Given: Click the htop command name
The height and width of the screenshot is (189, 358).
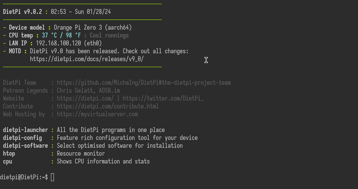Looking at the screenshot, I should pos(9,153).
